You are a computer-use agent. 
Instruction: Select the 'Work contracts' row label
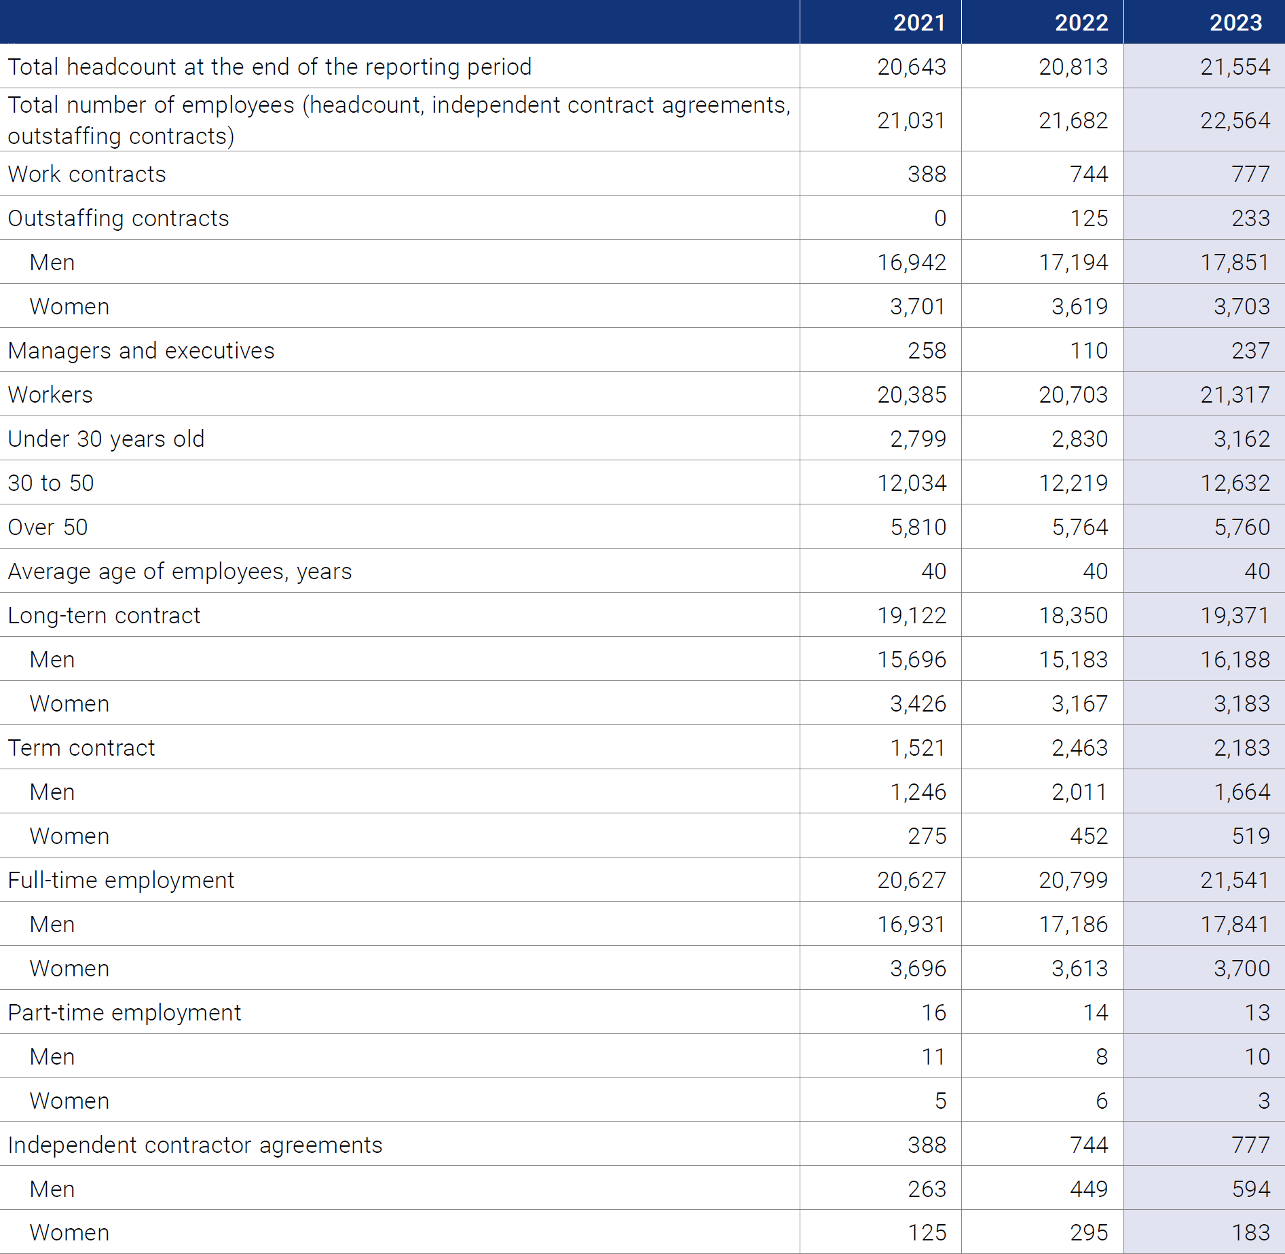point(87,174)
